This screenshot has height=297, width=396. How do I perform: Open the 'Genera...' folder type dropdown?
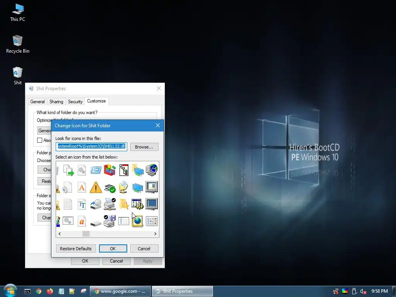tap(44, 131)
